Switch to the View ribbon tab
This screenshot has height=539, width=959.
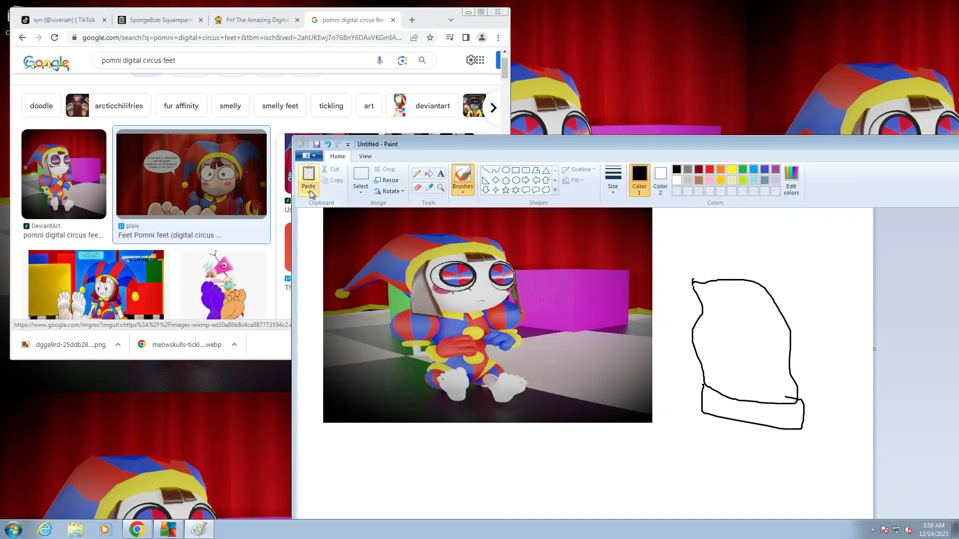365,156
